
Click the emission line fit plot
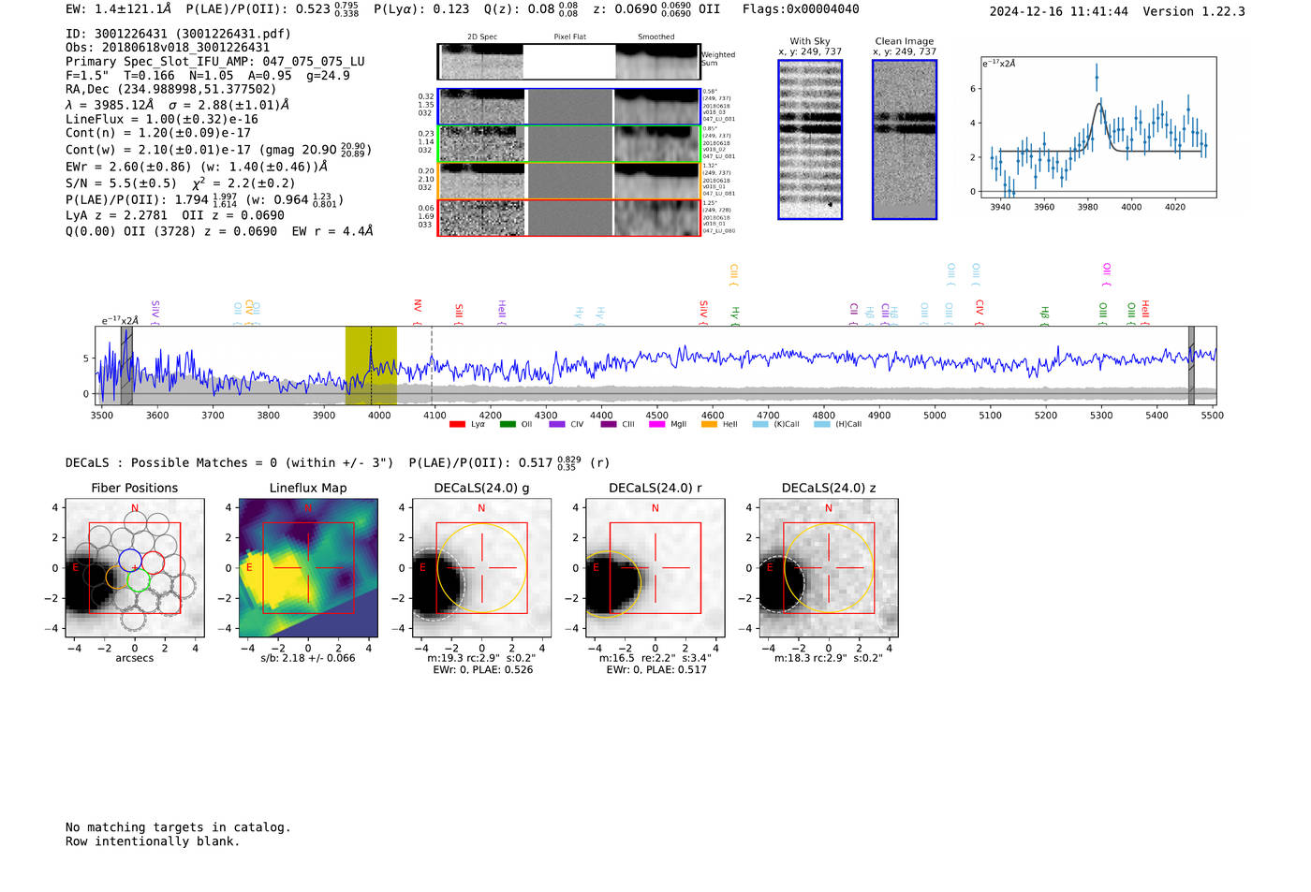(x=1098, y=127)
